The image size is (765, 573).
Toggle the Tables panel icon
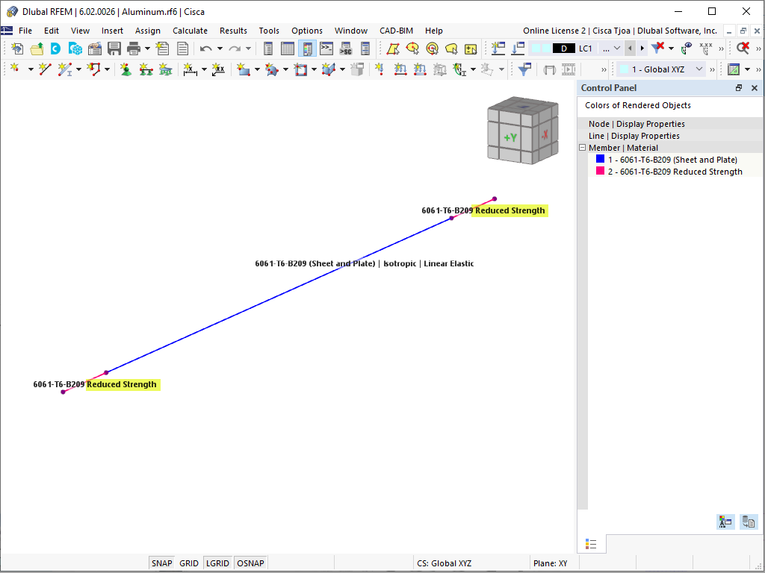tap(288, 48)
